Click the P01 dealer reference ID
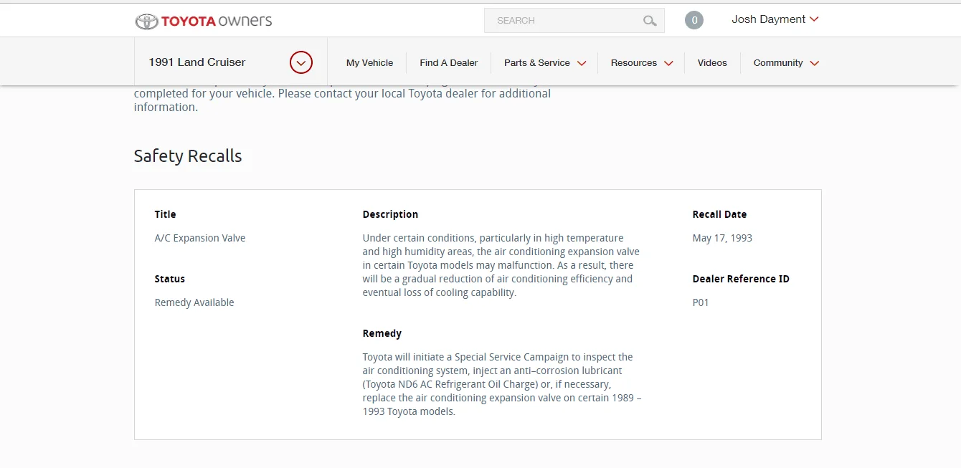The width and height of the screenshot is (961, 468). pos(701,302)
